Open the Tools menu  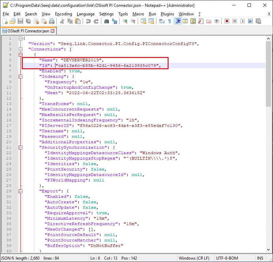coord(123,14)
